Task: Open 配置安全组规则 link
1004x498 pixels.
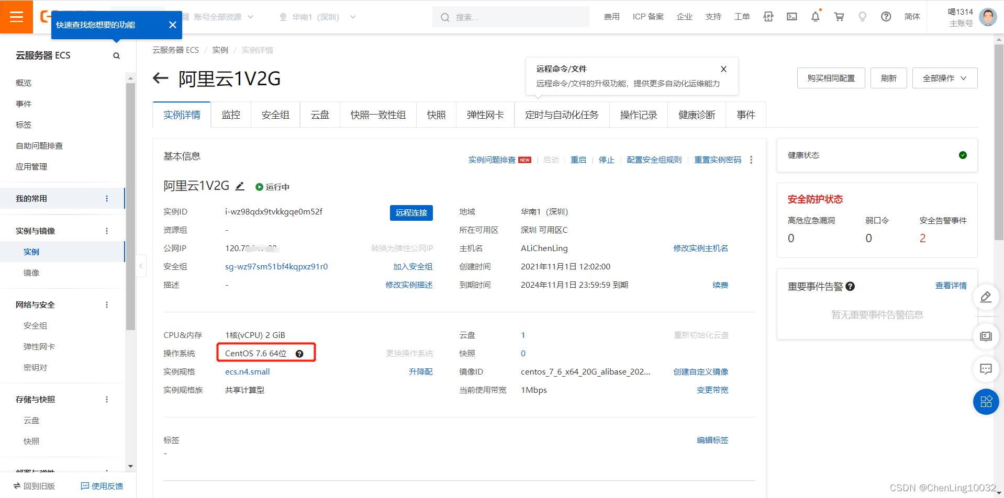Action: point(654,160)
